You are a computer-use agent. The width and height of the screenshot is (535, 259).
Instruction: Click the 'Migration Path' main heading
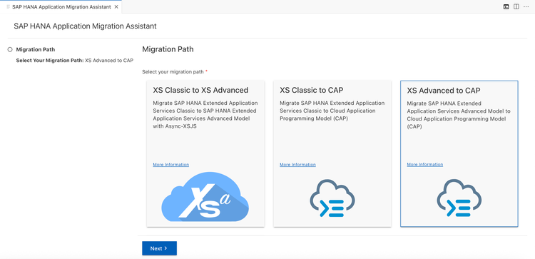click(x=168, y=49)
